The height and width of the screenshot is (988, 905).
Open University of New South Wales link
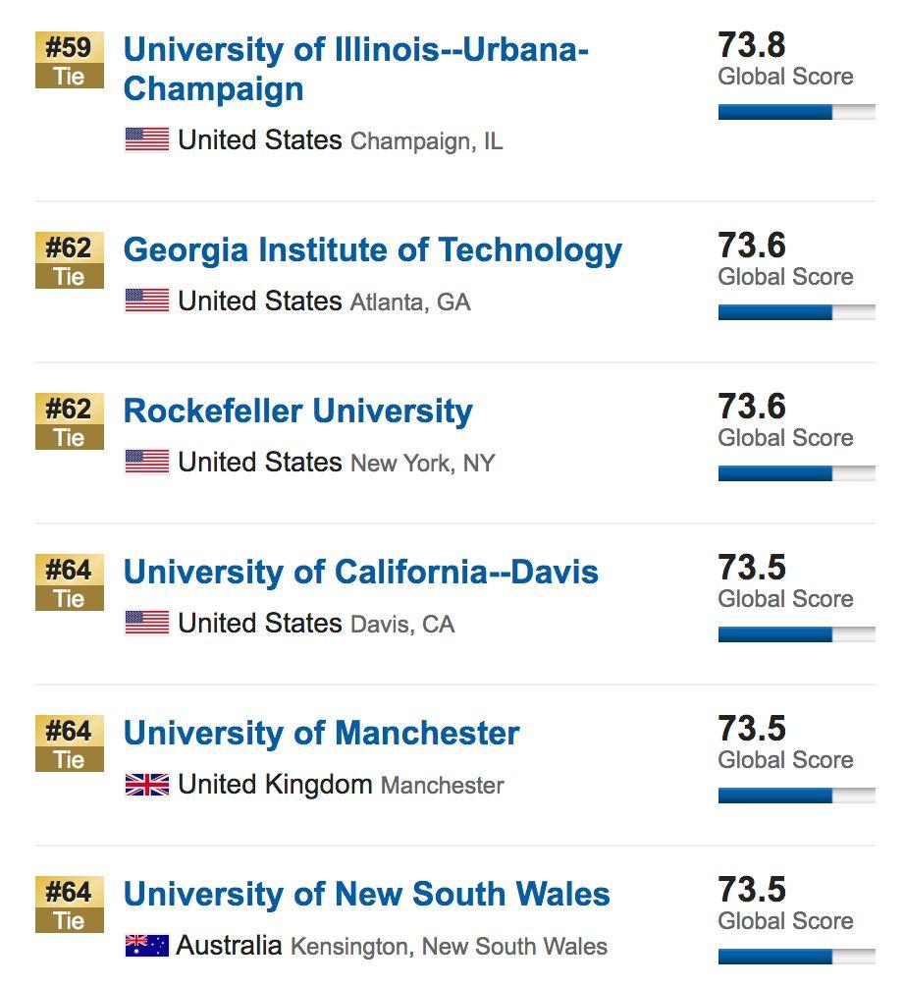tap(366, 894)
